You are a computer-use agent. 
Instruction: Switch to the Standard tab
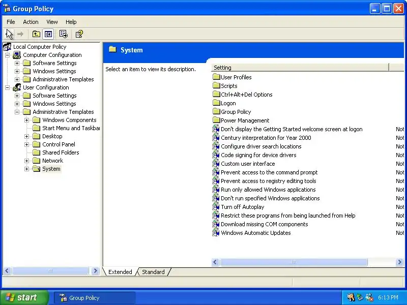click(x=153, y=272)
